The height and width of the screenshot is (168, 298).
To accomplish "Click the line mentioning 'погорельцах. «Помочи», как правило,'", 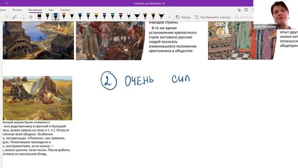I will tap(34, 138).
